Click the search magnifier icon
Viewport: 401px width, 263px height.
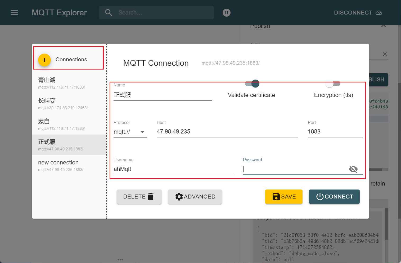click(109, 13)
